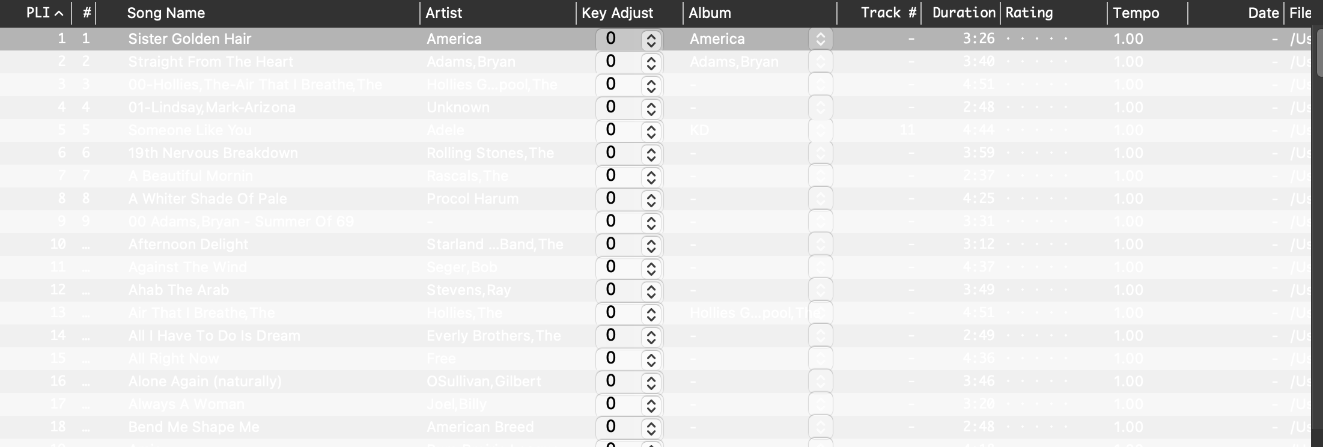The height and width of the screenshot is (447, 1323).
Task: Sort by the Tempo column header
Action: coord(1136,13)
